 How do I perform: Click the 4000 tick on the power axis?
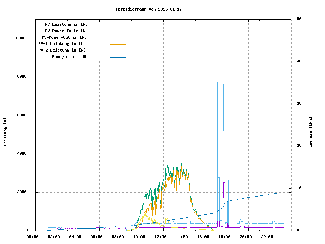22,154
